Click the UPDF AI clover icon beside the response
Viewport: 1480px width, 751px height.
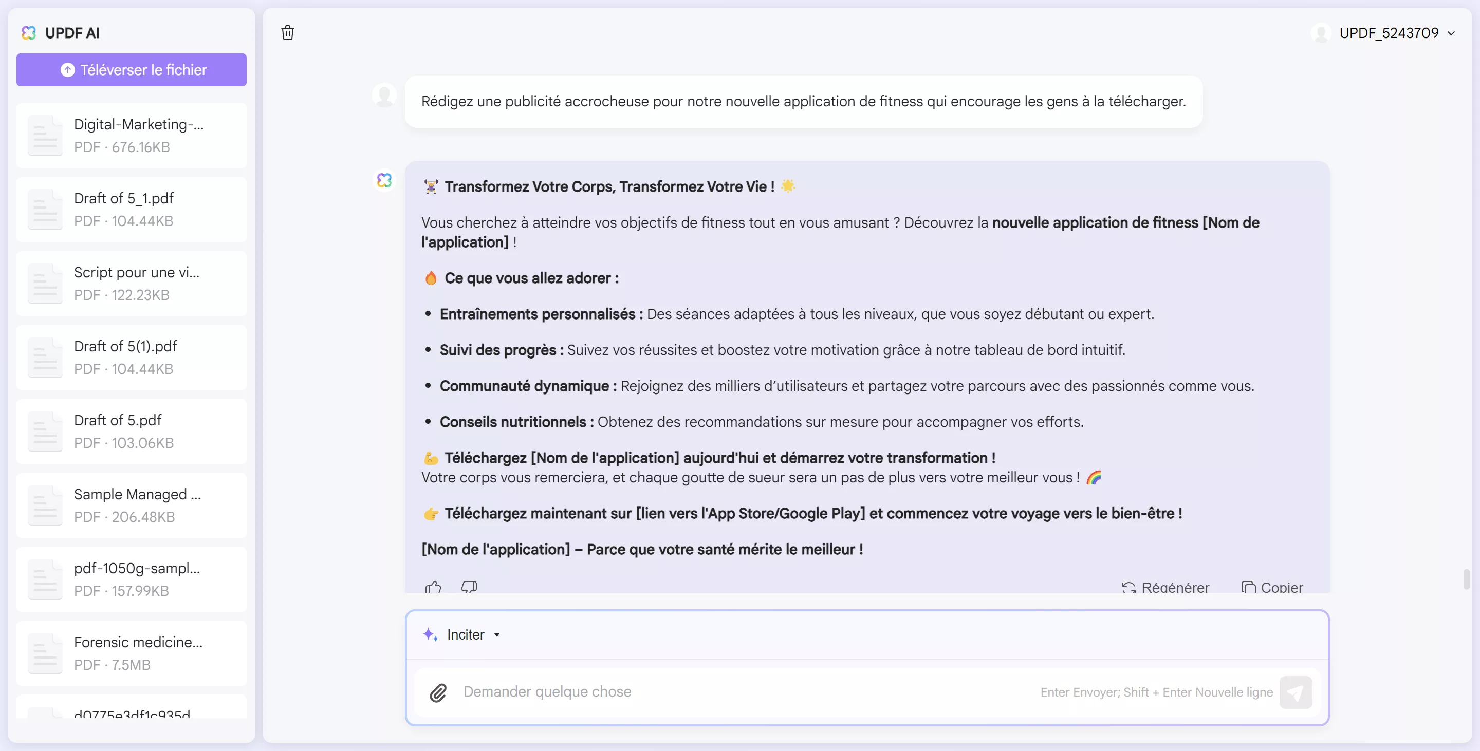pos(383,180)
